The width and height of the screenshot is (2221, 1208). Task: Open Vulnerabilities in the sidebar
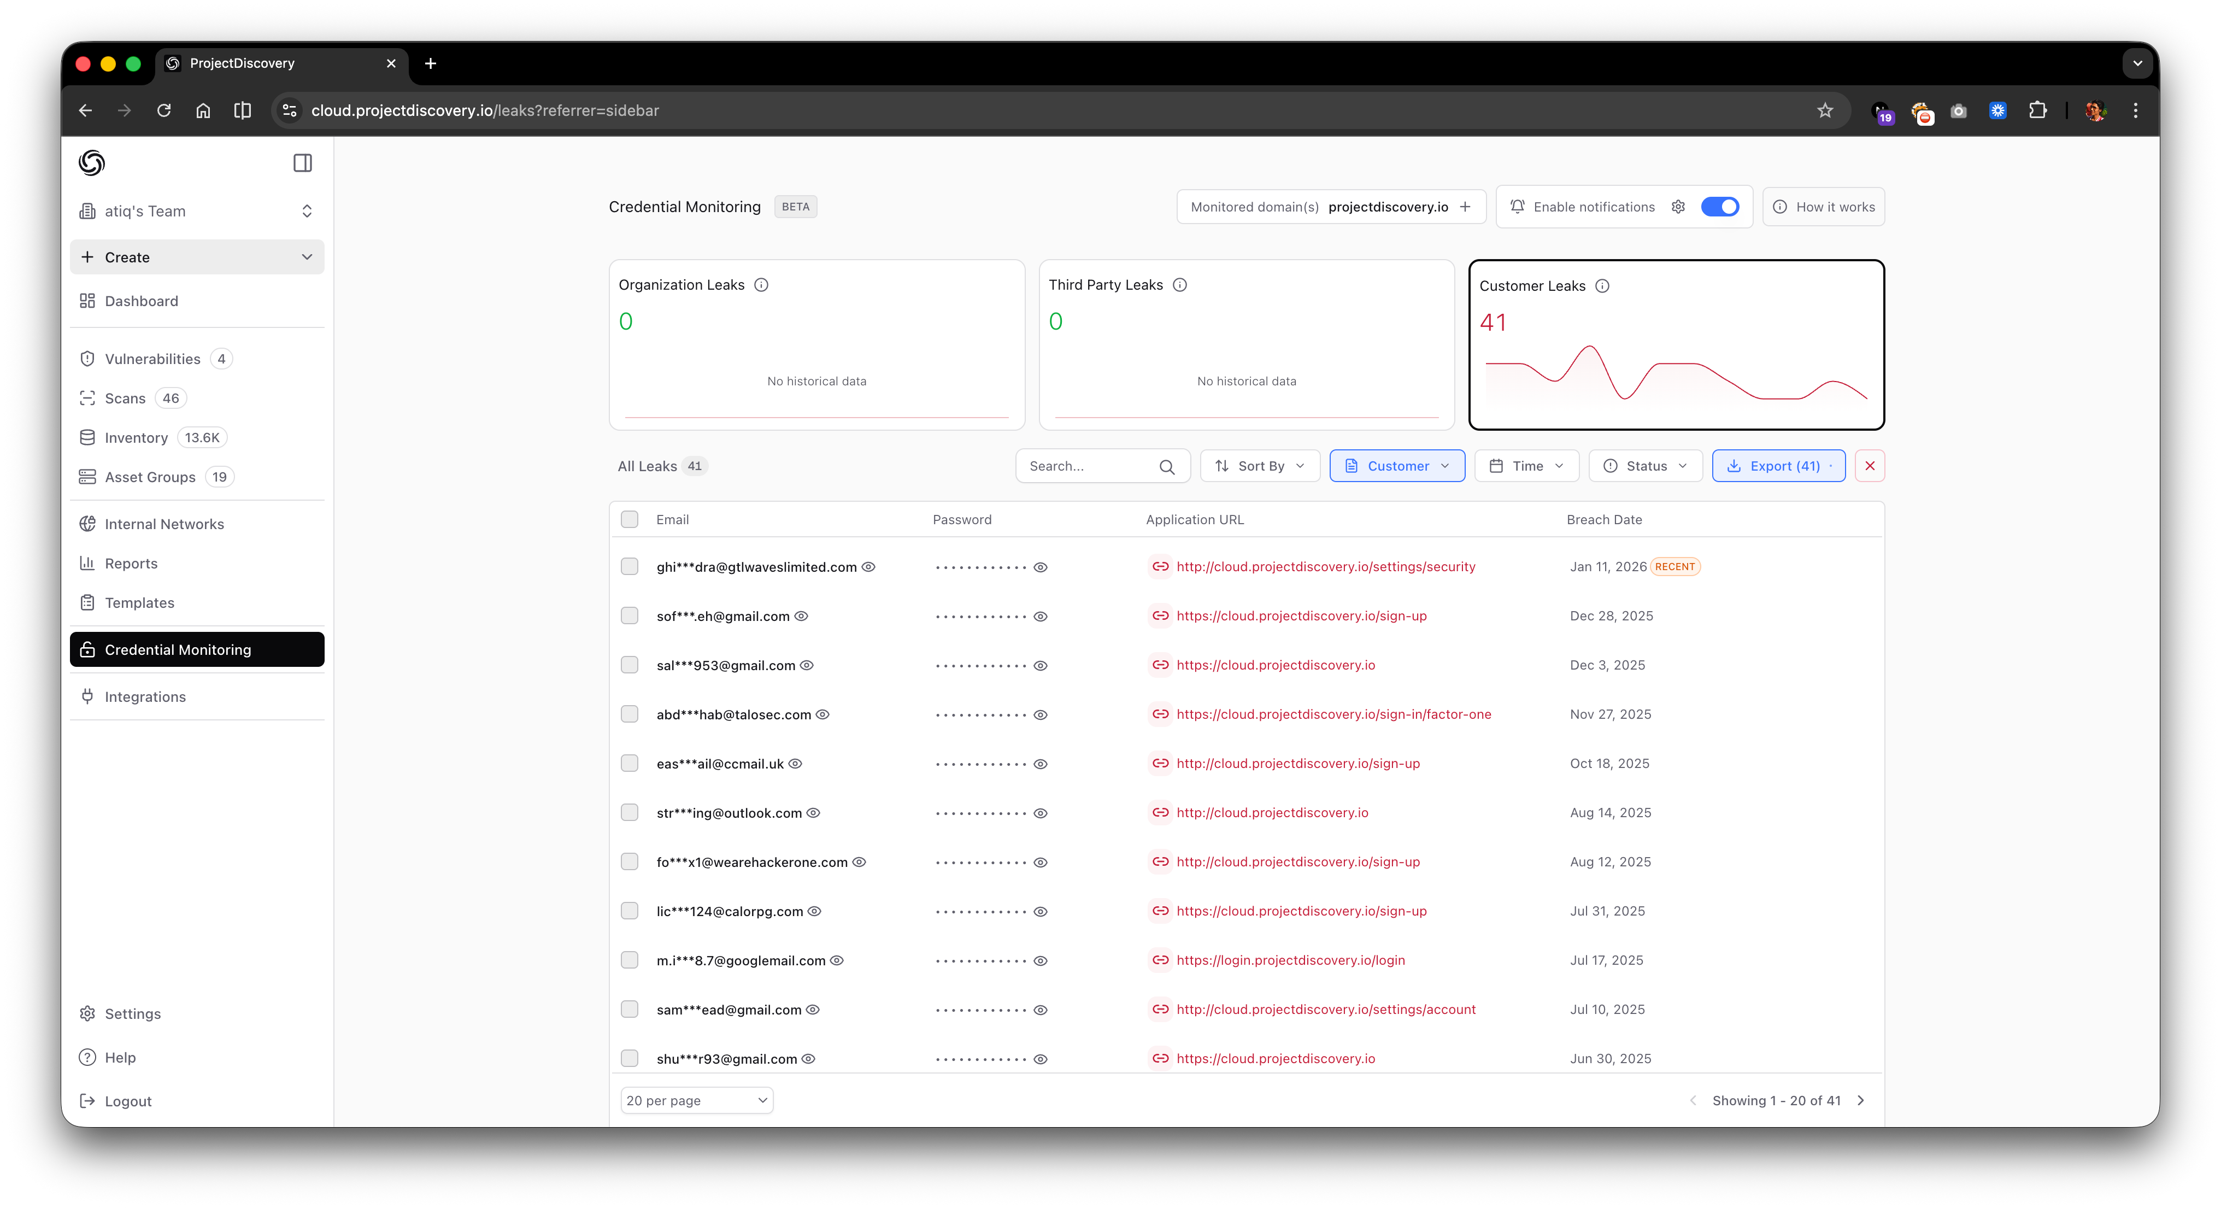tap(152, 359)
